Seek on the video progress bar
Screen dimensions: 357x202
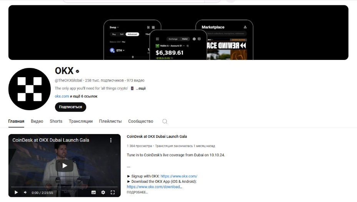(65, 187)
